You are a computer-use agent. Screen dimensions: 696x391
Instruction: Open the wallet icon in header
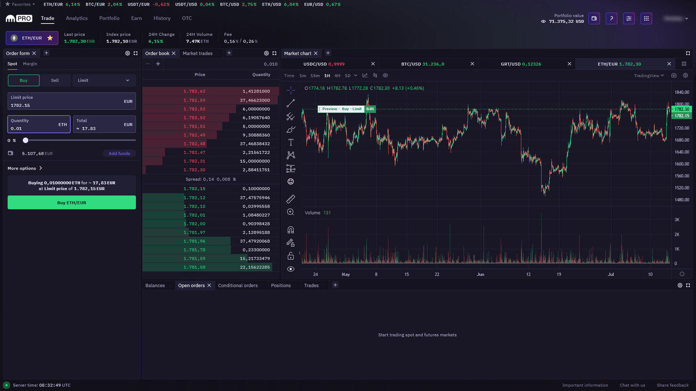[x=594, y=18]
